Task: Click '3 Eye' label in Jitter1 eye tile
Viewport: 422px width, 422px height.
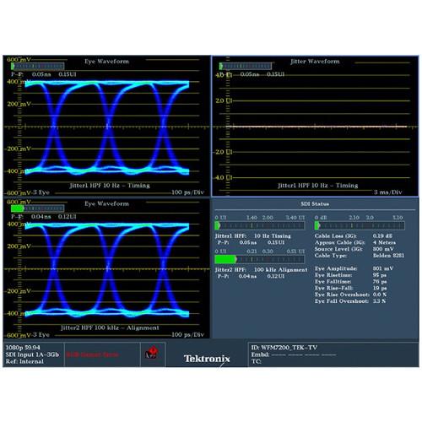Action: (41, 192)
